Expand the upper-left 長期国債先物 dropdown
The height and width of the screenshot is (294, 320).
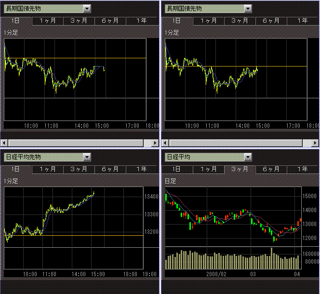pos(87,8)
